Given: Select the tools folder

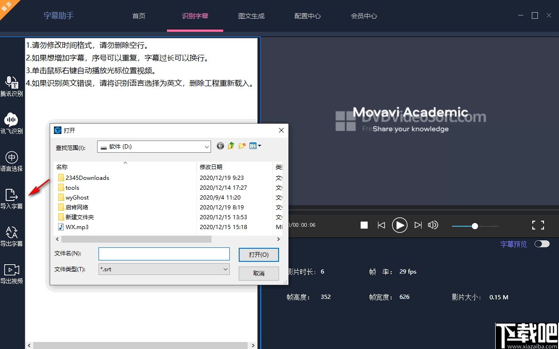Looking at the screenshot, I should tap(68, 188).
